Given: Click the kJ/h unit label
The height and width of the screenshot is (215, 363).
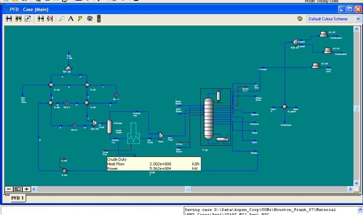Looking at the screenshot, I should coord(196,164).
